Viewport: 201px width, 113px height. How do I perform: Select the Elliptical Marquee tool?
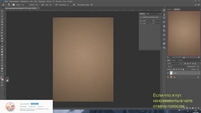(2, 14)
